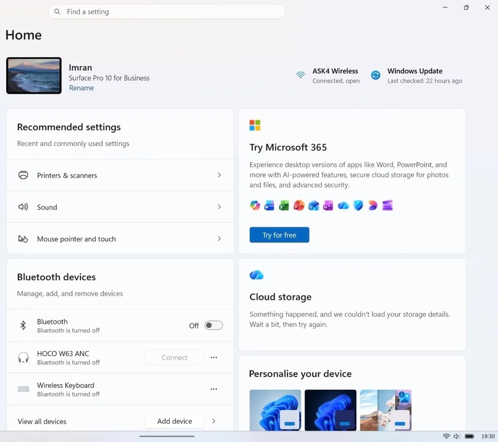Click the 'View all devices' text
This screenshot has height=442, width=498.
click(42, 421)
